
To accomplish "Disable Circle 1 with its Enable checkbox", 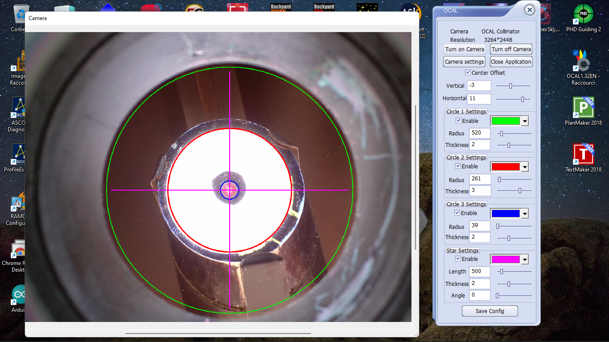I will click(x=458, y=121).
